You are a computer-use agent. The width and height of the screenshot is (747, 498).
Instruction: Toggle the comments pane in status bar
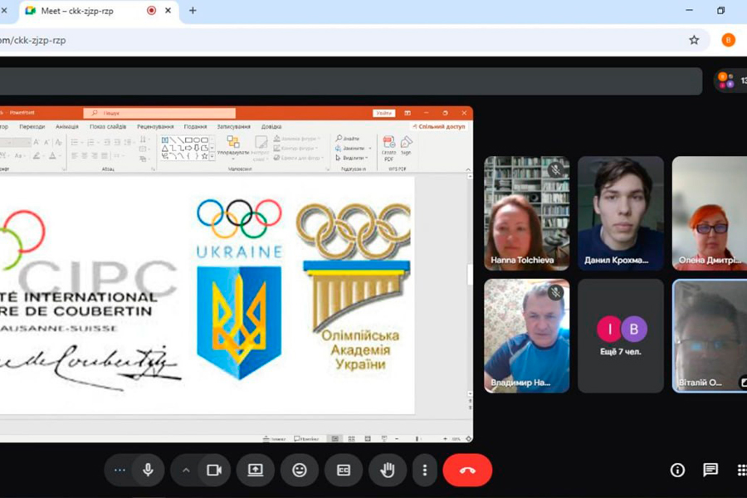click(306, 438)
